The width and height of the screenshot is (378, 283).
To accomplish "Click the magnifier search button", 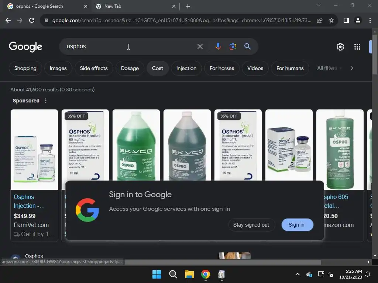I will pyautogui.click(x=247, y=46).
